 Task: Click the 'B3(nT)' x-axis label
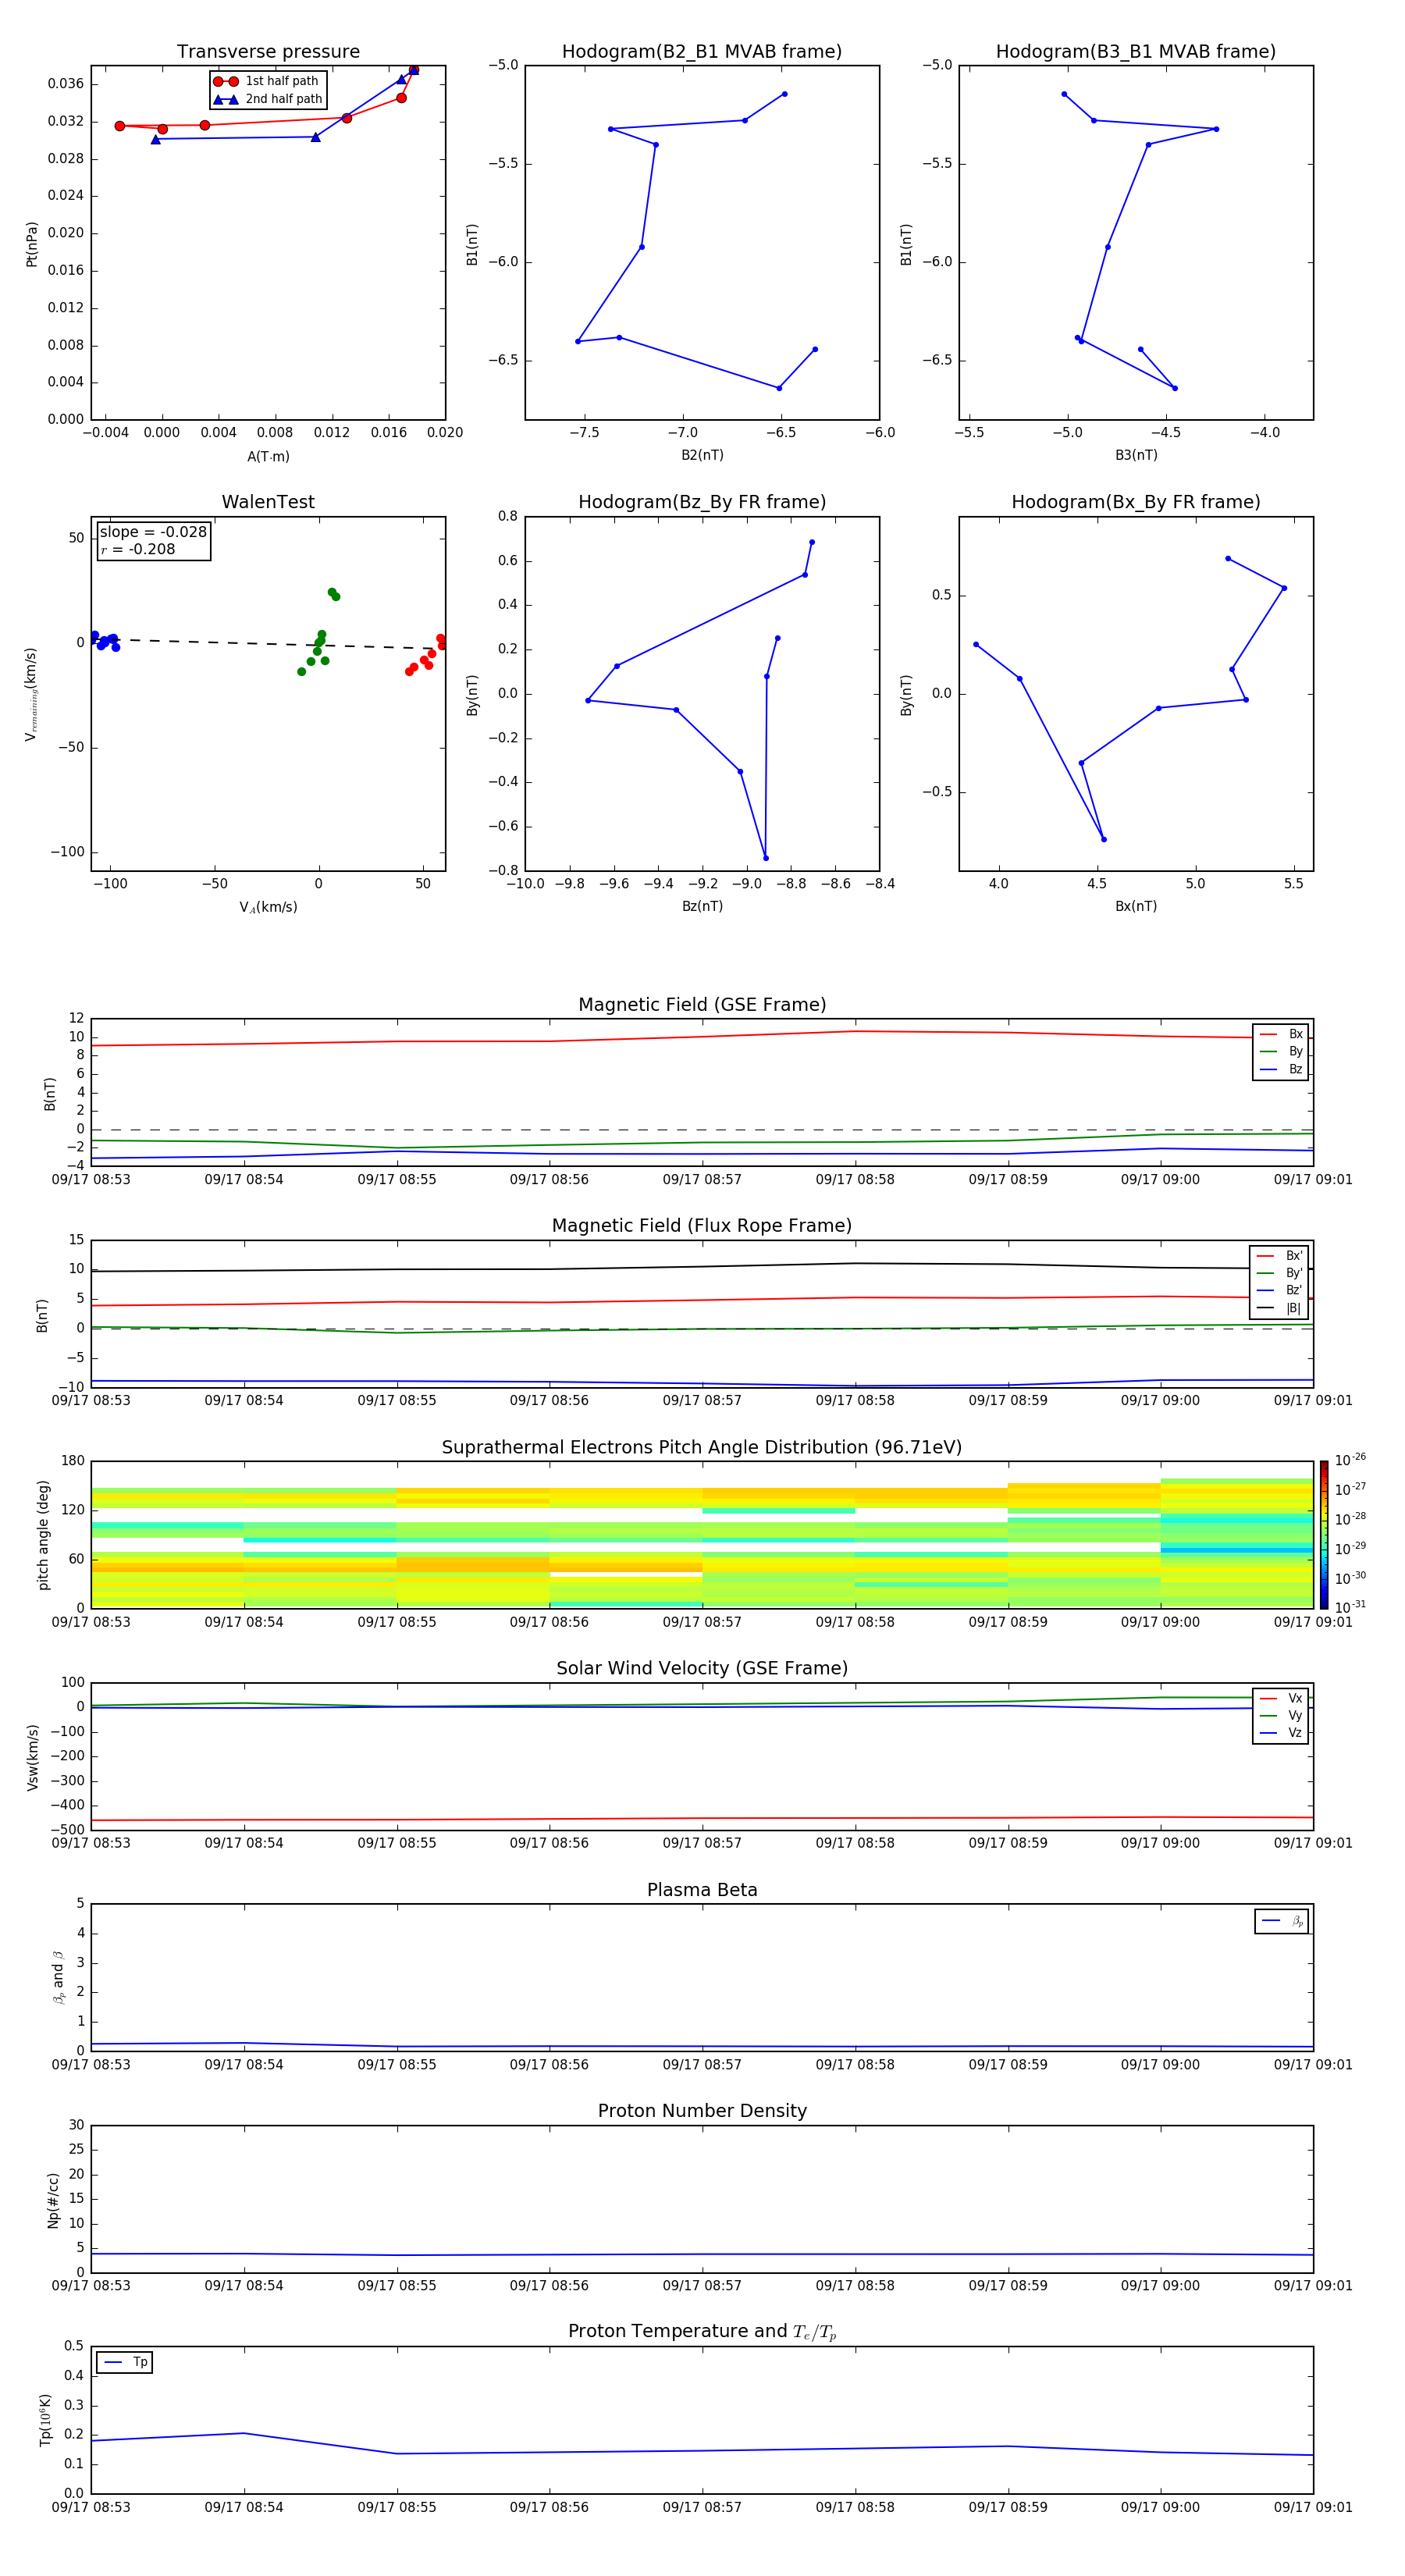coord(1136,455)
